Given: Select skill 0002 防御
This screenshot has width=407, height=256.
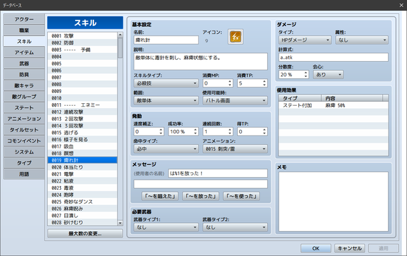Looking at the screenshot, I should (x=82, y=43).
